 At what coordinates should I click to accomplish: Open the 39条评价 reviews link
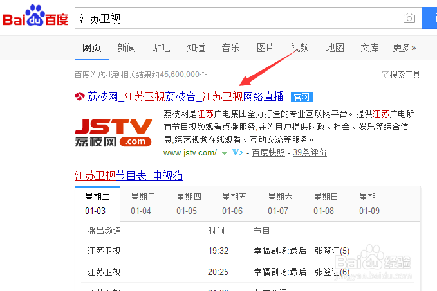(310, 153)
